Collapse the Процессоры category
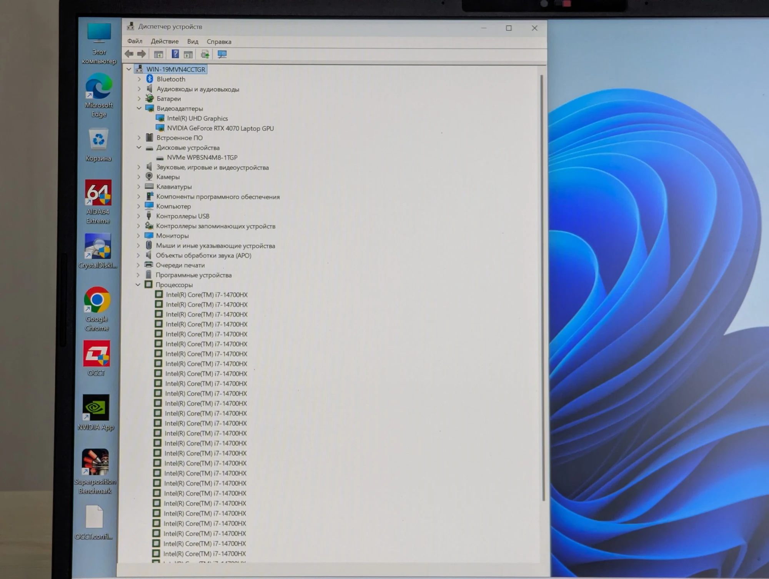The width and height of the screenshot is (769, 579). [x=138, y=285]
